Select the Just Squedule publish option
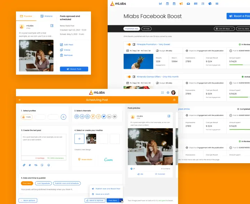 (43, 183)
